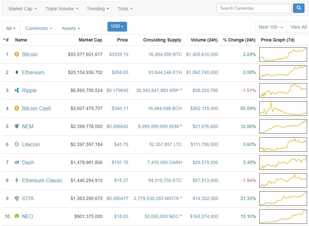Expand the Trending dropdown

click(x=98, y=9)
